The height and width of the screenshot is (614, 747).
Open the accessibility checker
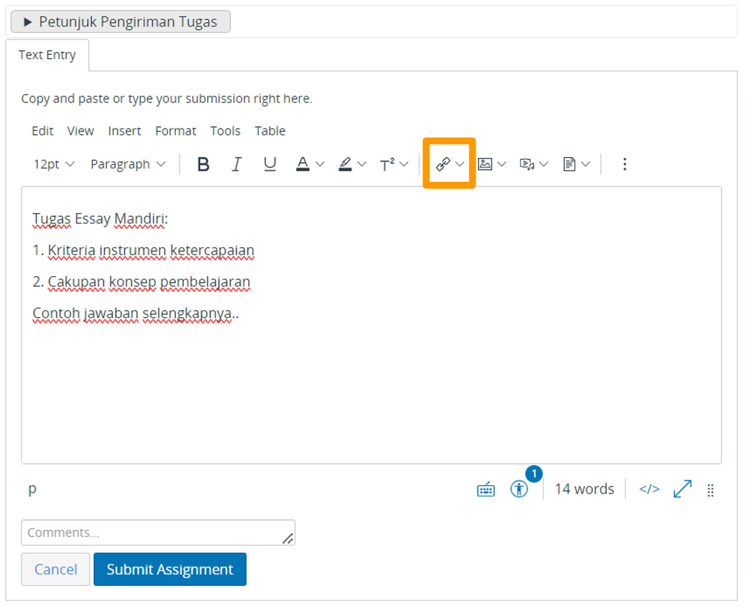(x=519, y=489)
